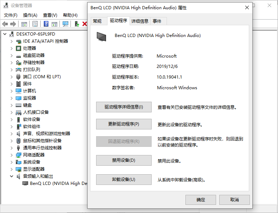Viewport: 278px width, 213px height.
Task: Click the 卸载设备(U) button
Action: pos(124,180)
